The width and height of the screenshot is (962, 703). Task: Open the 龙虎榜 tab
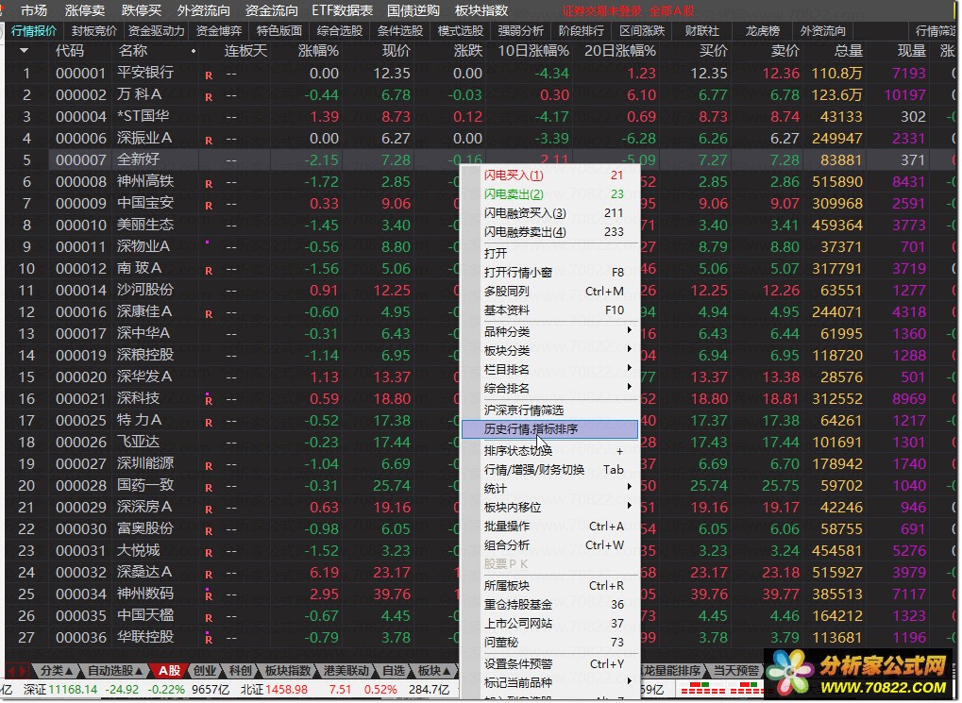click(x=762, y=31)
